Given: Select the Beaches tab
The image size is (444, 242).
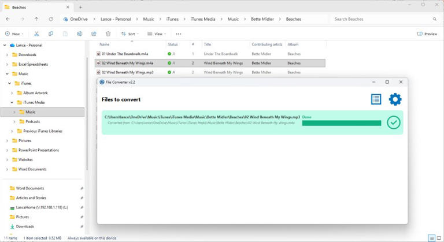Looking at the screenshot, I should (38, 8).
